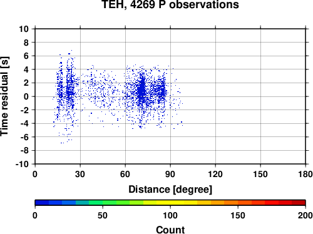Click x-axis tick label 30
The width and height of the screenshot is (313, 234).
coord(80,174)
